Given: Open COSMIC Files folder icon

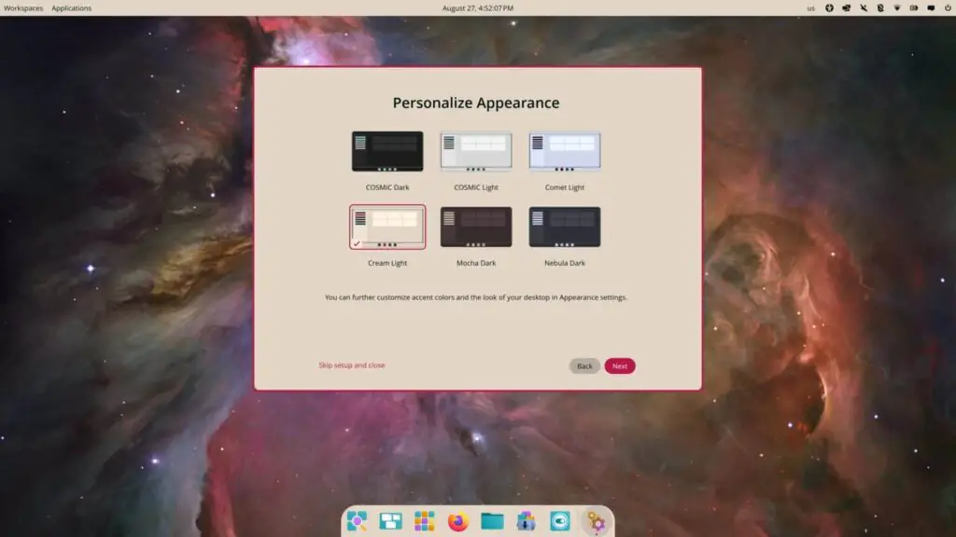Looking at the screenshot, I should click(x=492, y=521).
